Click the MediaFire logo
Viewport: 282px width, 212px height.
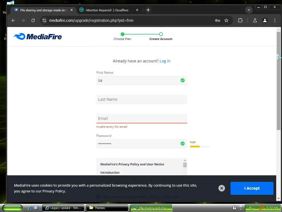(x=37, y=37)
